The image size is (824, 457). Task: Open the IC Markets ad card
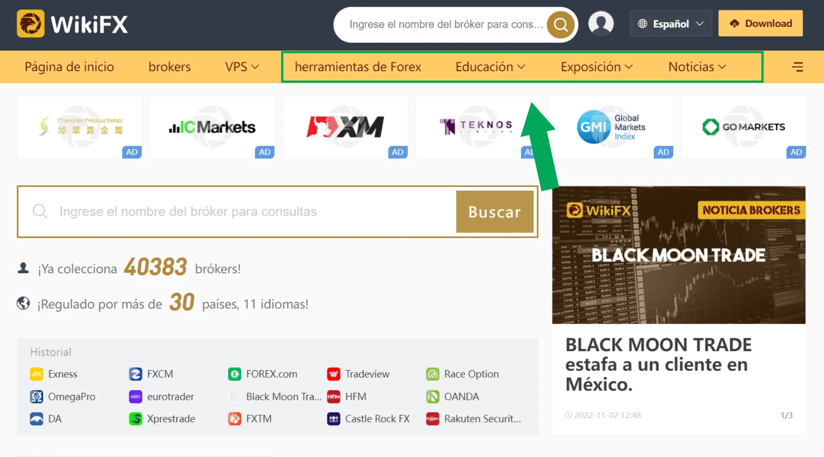(x=213, y=127)
